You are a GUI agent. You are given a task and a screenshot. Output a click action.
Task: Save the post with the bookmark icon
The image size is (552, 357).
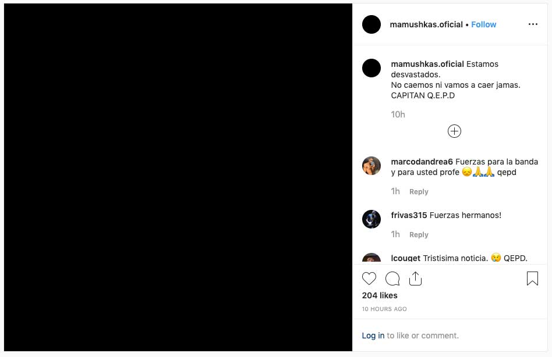point(532,279)
